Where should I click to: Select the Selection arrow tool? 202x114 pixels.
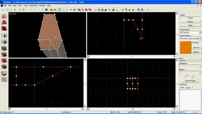click(4, 16)
